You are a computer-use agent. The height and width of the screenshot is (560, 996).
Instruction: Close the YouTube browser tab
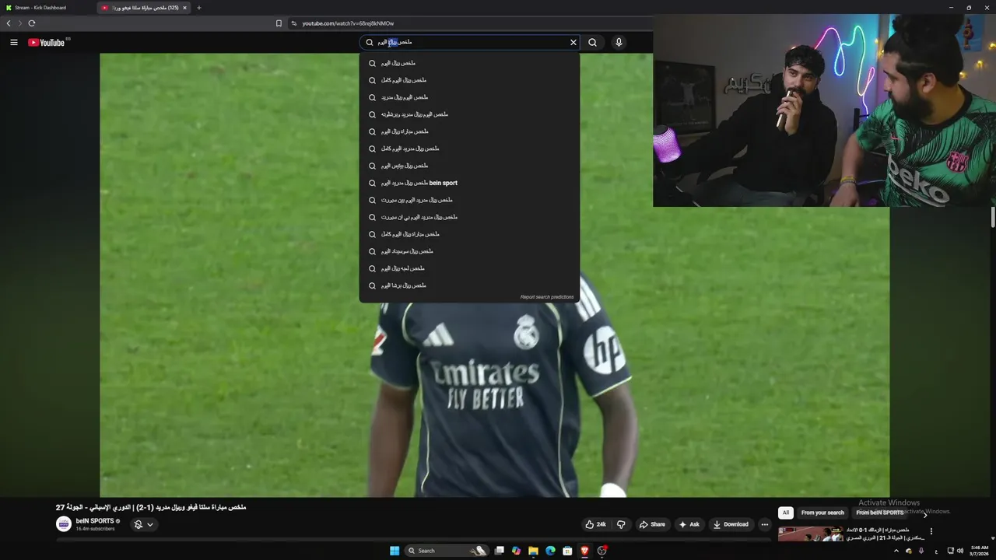click(x=184, y=8)
